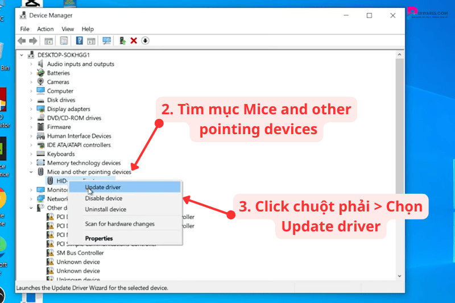Screen dimensions: 455x303
Task: Click the Properties sheet toolbar icon
Action: coord(64,40)
